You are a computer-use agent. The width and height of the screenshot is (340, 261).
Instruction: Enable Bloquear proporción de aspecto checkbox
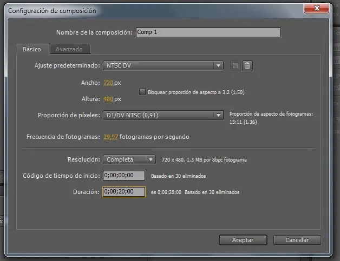(x=142, y=92)
